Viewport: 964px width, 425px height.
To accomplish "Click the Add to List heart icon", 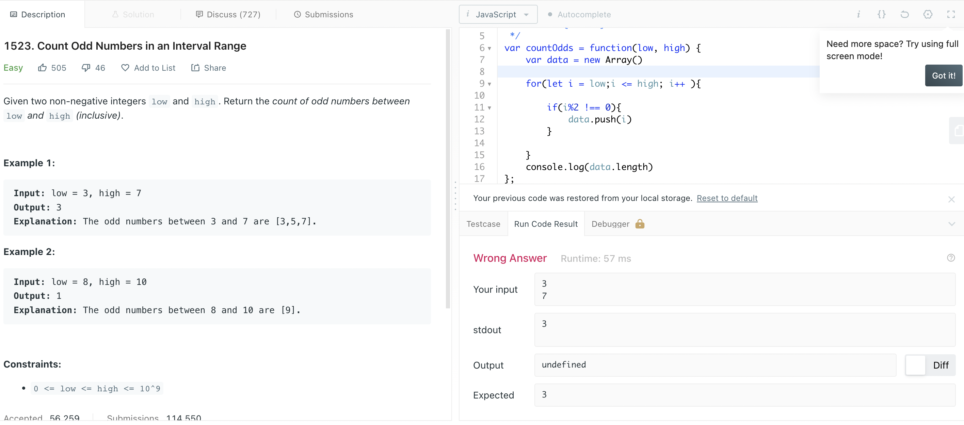I will [x=125, y=68].
